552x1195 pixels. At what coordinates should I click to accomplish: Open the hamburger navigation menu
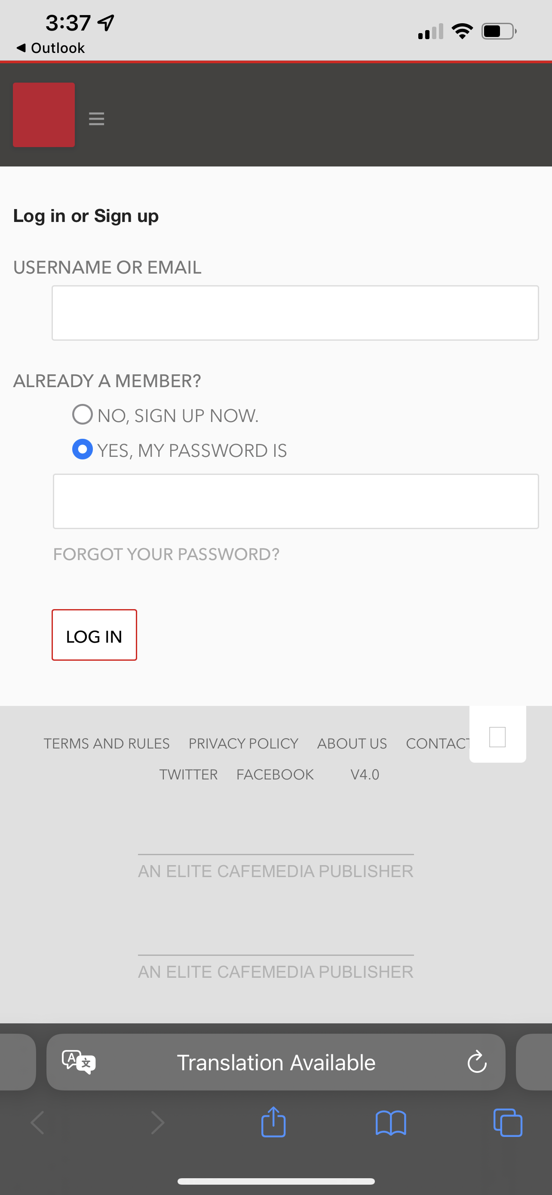coord(96,119)
